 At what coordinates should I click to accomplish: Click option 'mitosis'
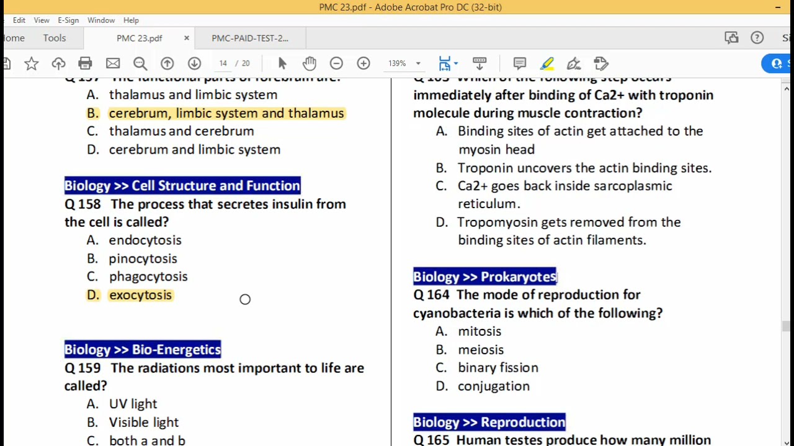point(480,331)
